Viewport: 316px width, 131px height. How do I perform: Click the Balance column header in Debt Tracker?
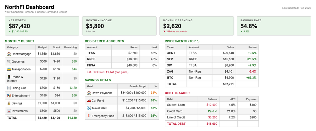click(212, 99)
